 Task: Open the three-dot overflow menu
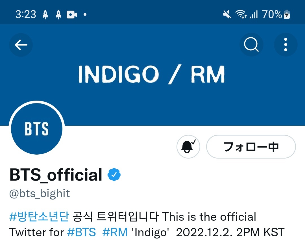point(286,45)
